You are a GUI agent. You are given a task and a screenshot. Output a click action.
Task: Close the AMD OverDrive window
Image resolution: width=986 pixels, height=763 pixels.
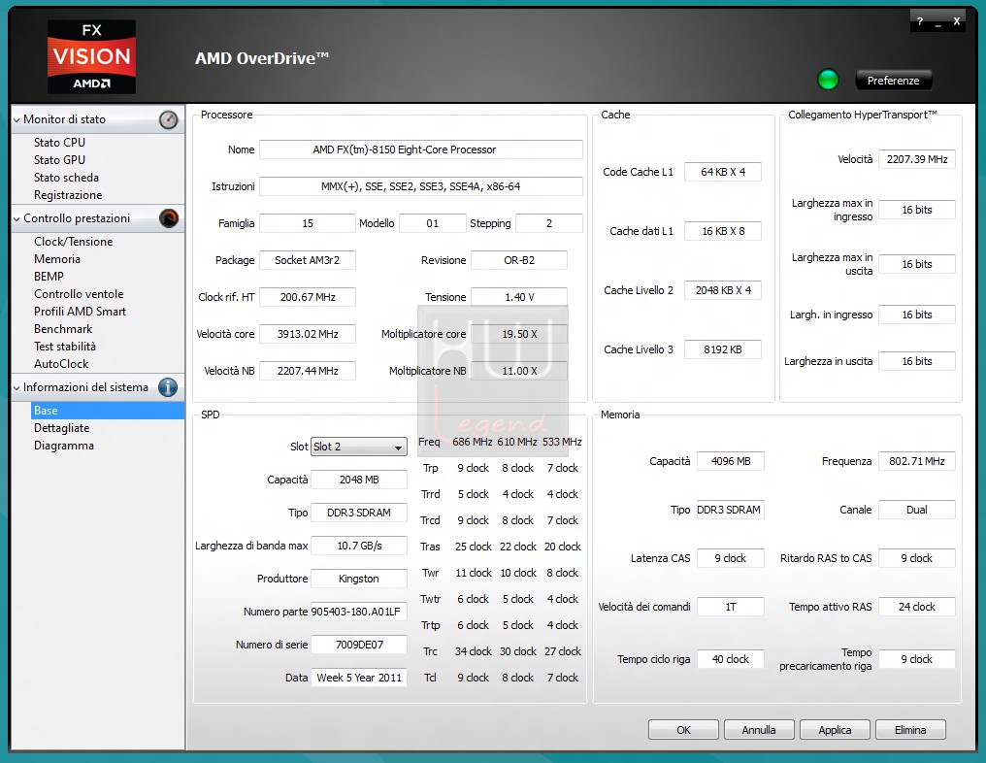tap(957, 21)
